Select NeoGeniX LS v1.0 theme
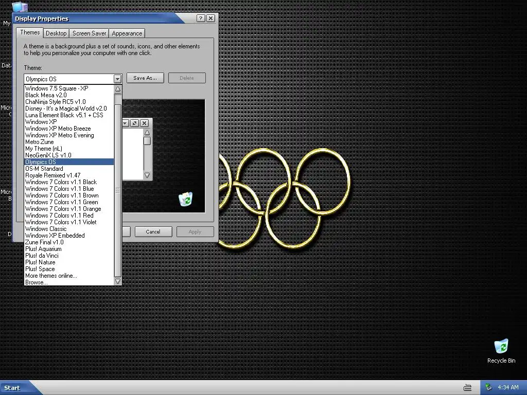 coord(69,155)
